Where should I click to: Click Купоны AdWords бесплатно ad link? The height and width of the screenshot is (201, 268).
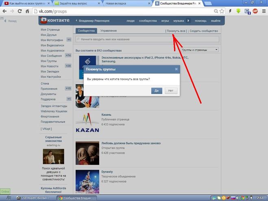coord(53,190)
